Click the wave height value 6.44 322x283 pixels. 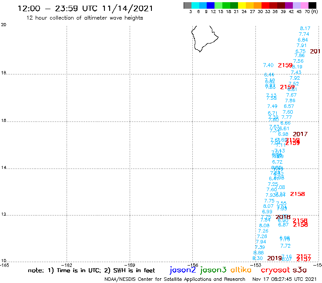click(269, 75)
